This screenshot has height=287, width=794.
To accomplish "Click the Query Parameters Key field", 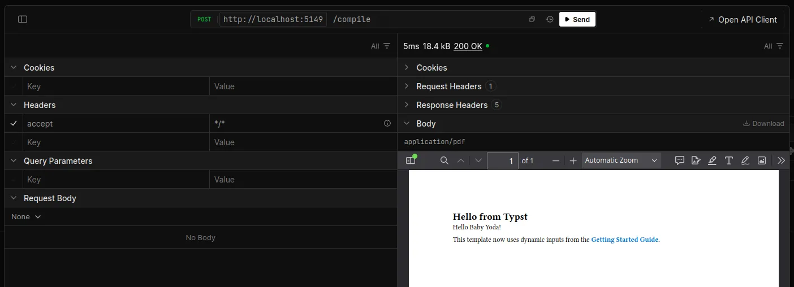I will point(116,179).
